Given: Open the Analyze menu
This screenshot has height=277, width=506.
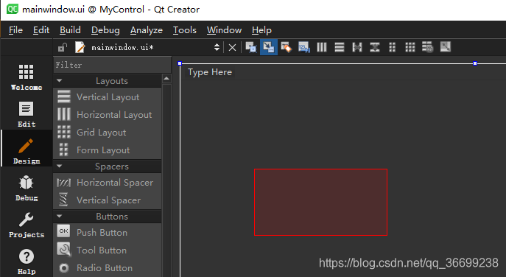Looking at the screenshot, I should (146, 30).
